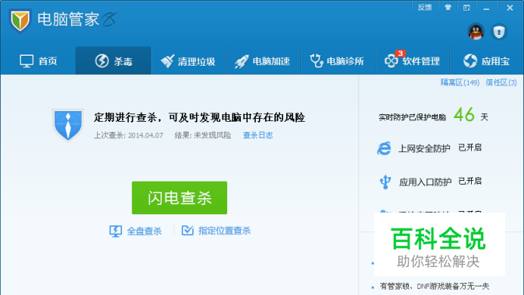
Task: Click the swirl icon beside 应用宝
Action: [470, 61]
